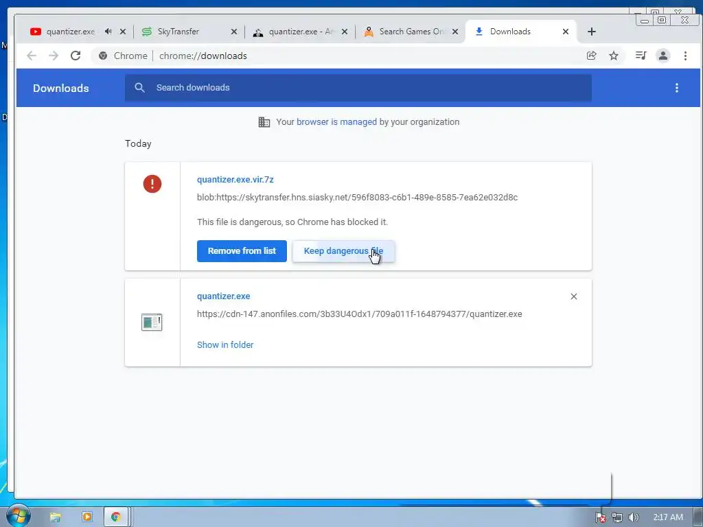Viewport: 703px width, 527px height.
Task: Click the quantizer.exe file type icon
Action: 152,322
